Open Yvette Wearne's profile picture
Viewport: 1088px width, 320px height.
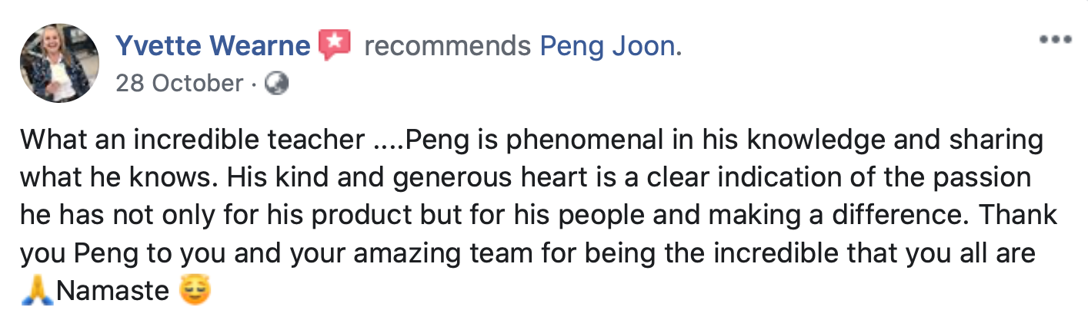pos(59,63)
